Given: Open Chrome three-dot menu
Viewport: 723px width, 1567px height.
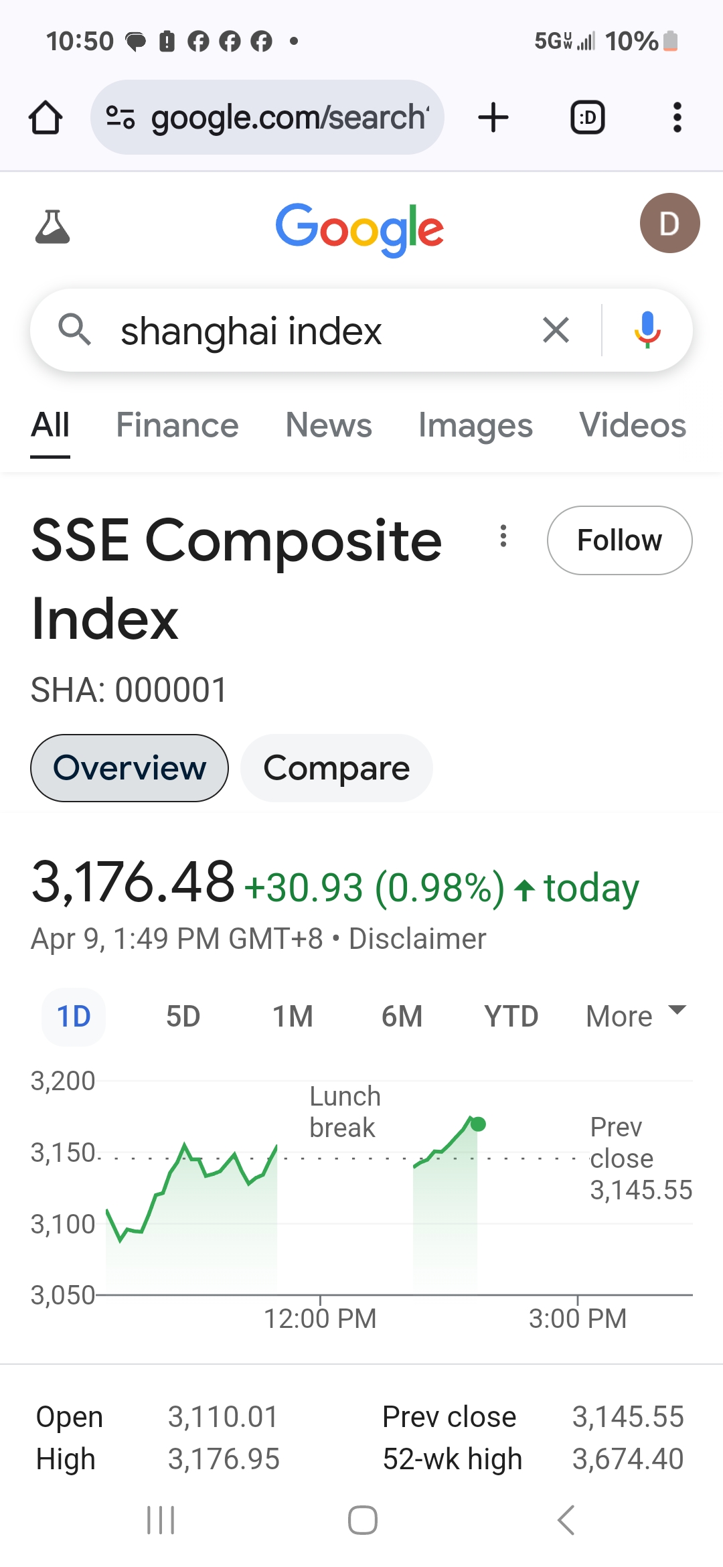Looking at the screenshot, I should pos(677,118).
